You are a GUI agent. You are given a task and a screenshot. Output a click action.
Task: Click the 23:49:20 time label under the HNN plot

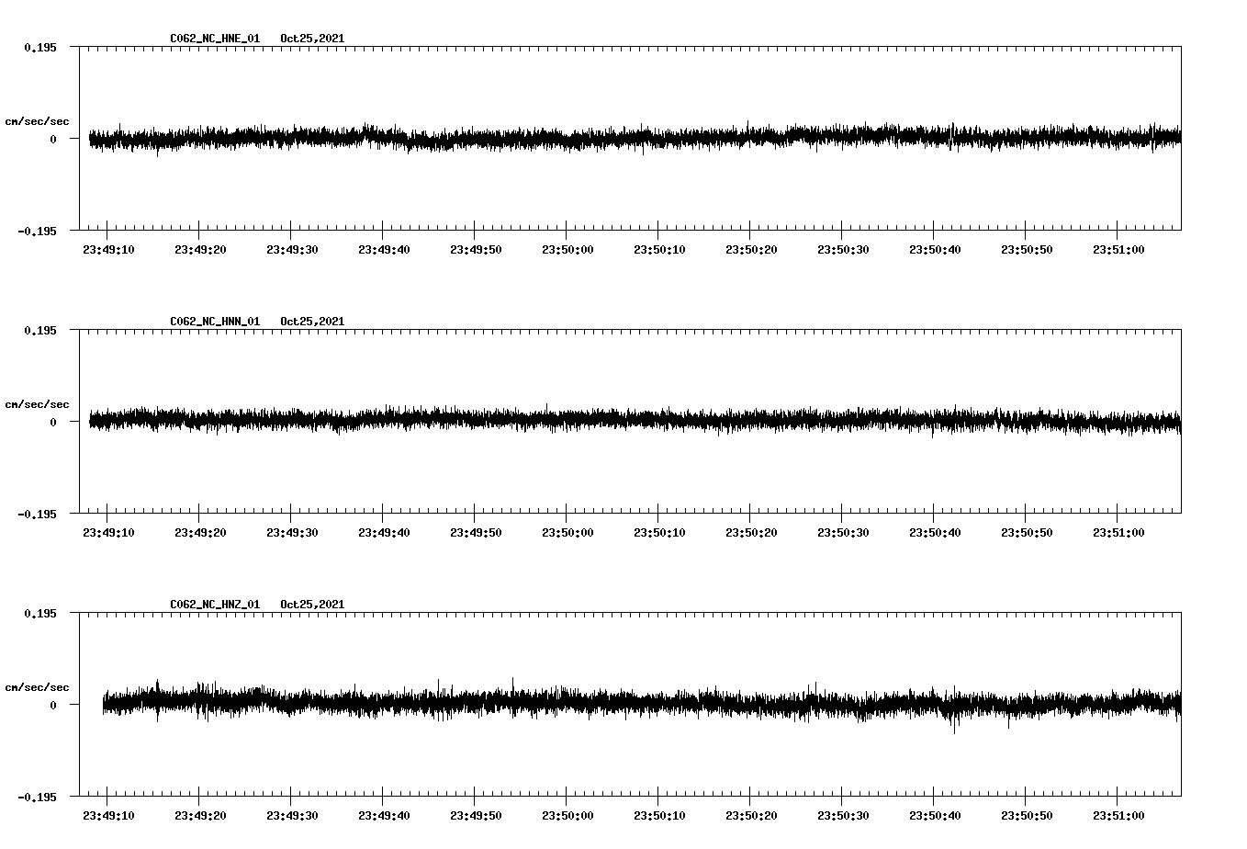point(200,532)
